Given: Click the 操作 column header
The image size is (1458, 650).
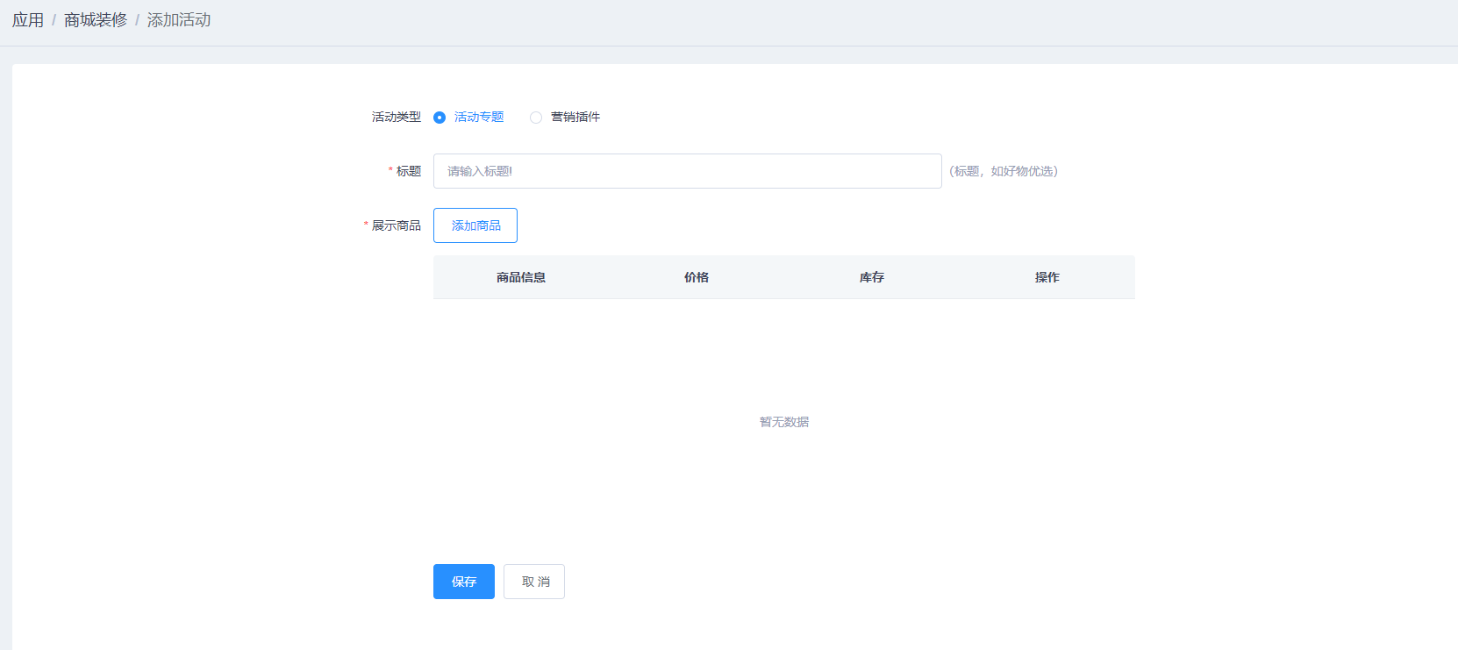Looking at the screenshot, I should click(x=1047, y=277).
